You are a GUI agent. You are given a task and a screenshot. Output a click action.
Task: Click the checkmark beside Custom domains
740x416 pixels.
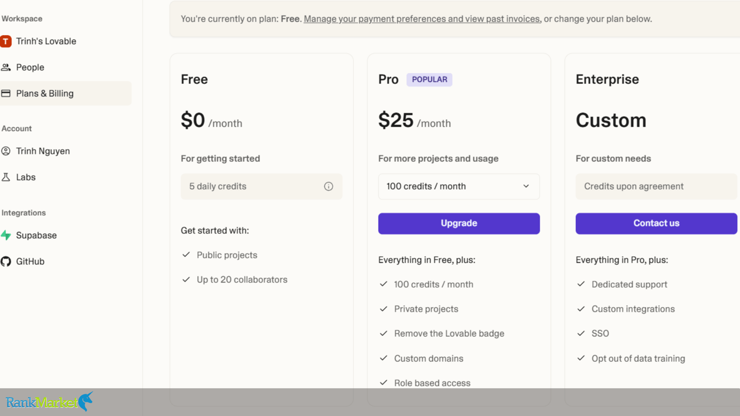384,358
